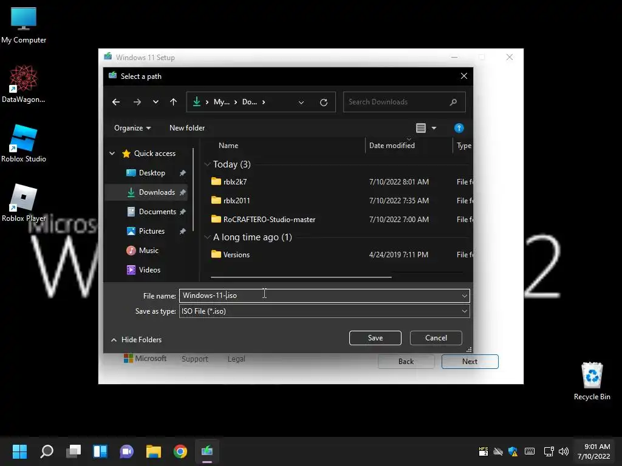Go up one folder level
This screenshot has width=622, height=466.
pos(173,102)
